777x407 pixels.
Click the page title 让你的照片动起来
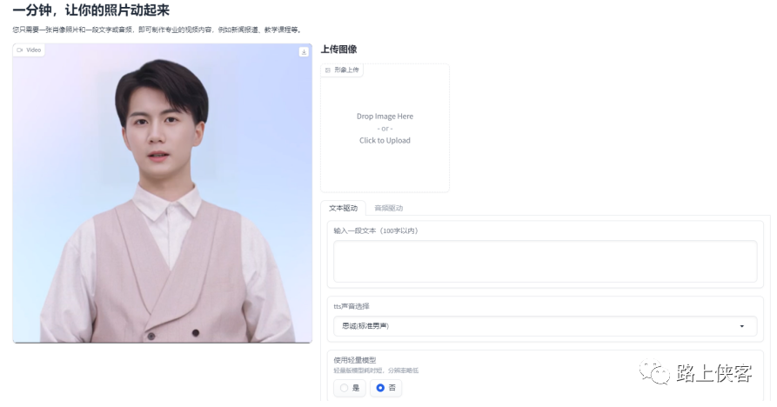coord(117,10)
